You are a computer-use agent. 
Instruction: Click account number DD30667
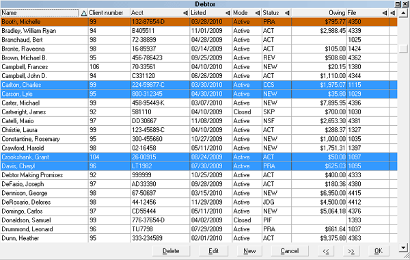pyautogui.click(x=144, y=121)
